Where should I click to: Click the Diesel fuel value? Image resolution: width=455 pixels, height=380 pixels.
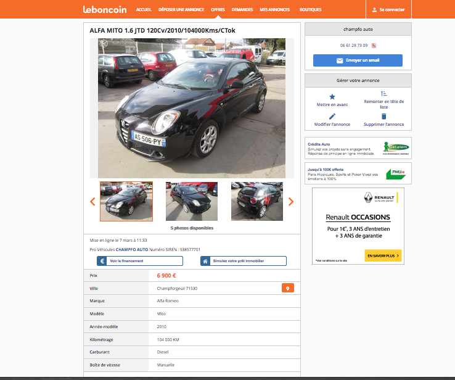pos(163,352)
